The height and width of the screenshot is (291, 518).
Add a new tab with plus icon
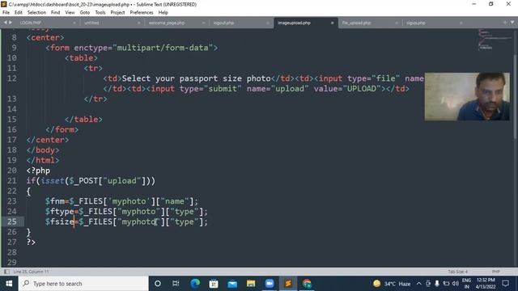505,23
